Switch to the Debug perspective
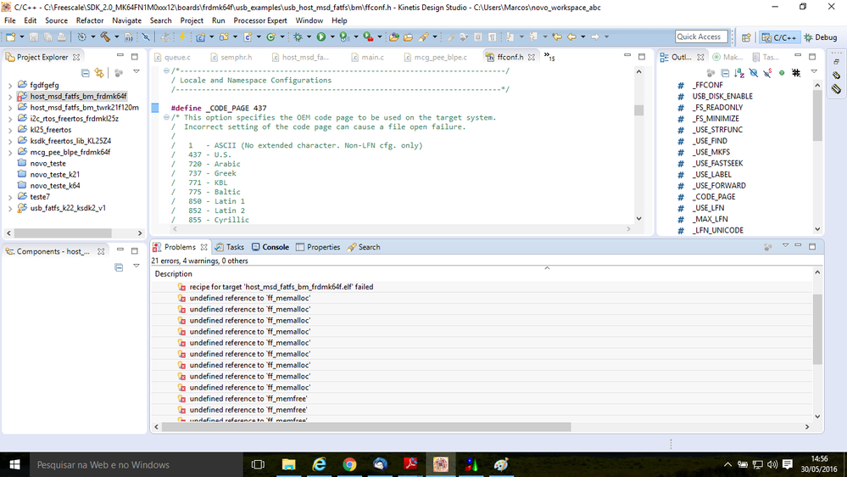Screen dimensions: 847x477 click(821, 37)
